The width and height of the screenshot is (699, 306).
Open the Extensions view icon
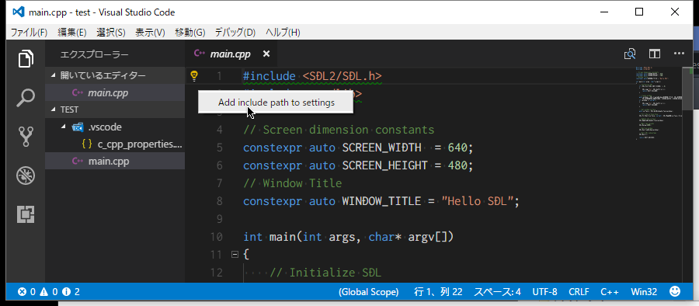tap(26, 214)
